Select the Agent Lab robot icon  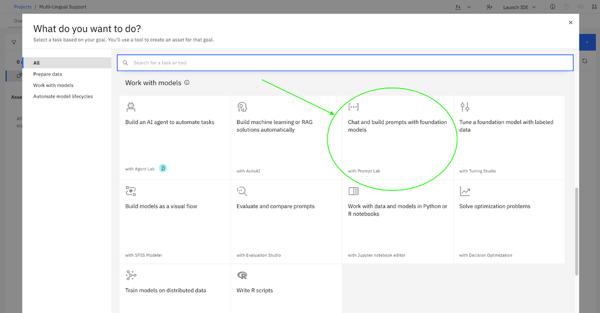(x=131, y=107)
